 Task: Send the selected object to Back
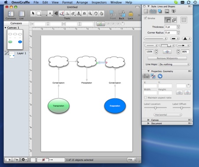tap(122, 15)
